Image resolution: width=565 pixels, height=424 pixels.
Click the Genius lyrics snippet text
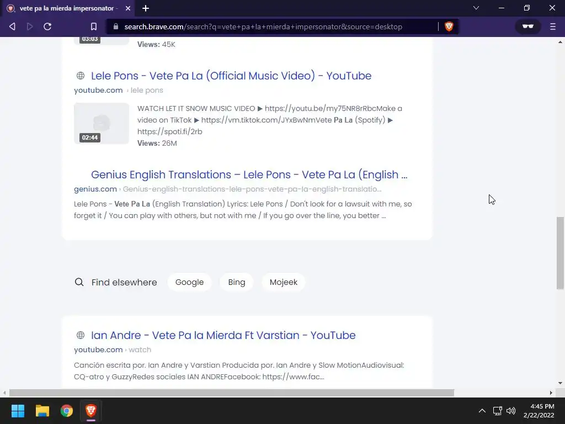(243, 210)
